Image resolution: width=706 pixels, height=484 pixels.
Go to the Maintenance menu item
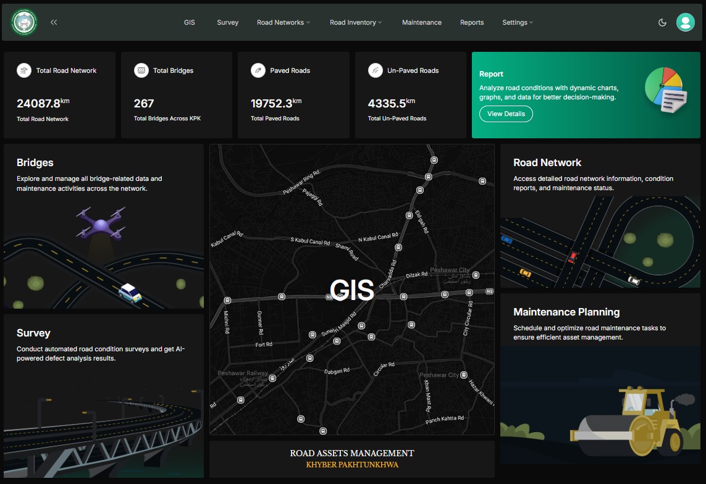(421, 22)
